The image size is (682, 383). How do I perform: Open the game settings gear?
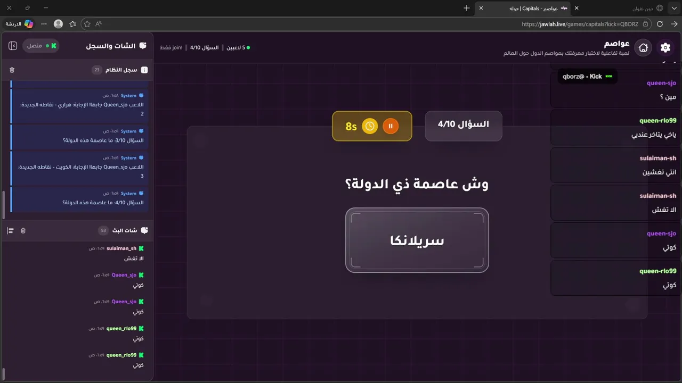point(665,47)
